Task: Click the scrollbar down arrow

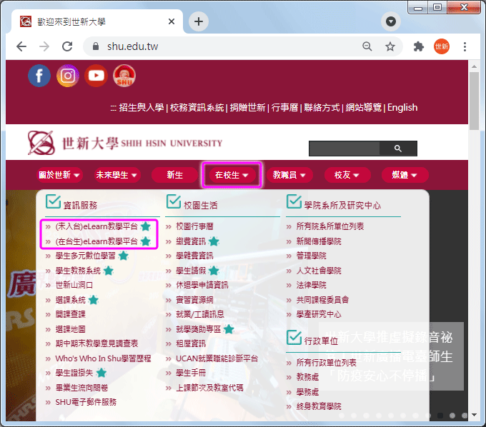Action: 474,415
